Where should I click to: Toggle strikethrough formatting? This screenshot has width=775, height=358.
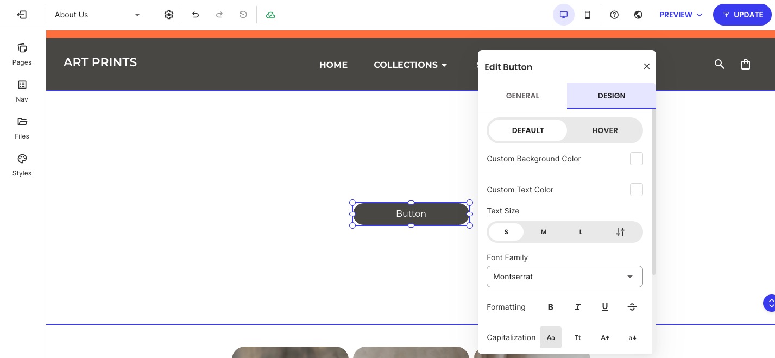pos(632,307)
